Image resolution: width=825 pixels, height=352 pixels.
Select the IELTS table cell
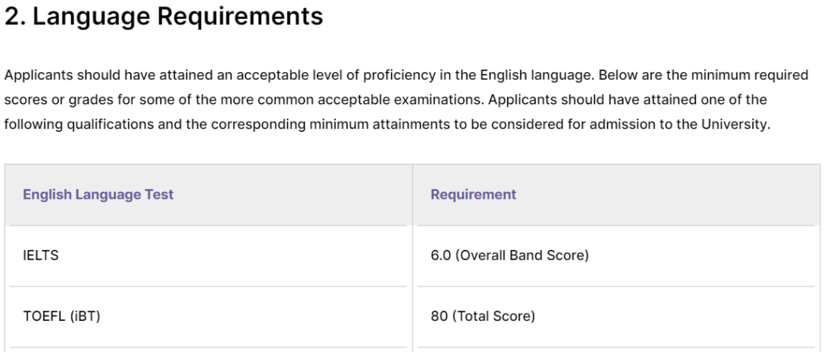pos(40,255)
